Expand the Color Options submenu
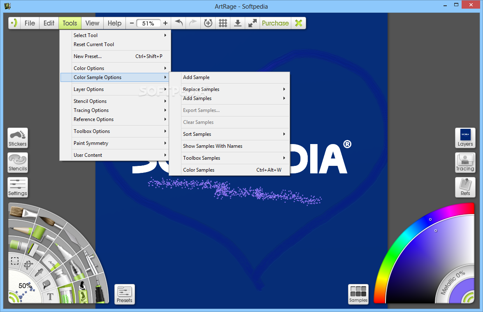 (x=116, y=68)
